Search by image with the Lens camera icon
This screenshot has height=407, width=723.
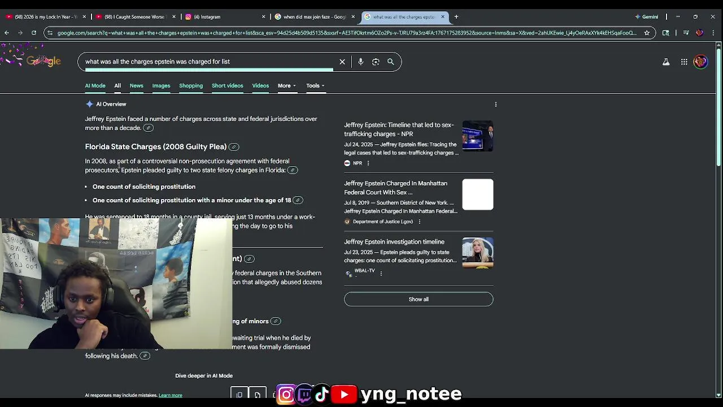pos(376,62)
